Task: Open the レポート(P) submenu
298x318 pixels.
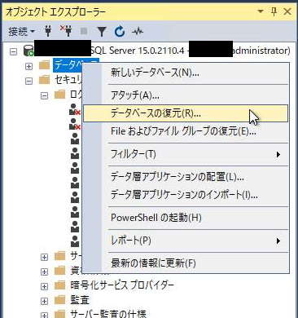Action: tap(186, 241)
